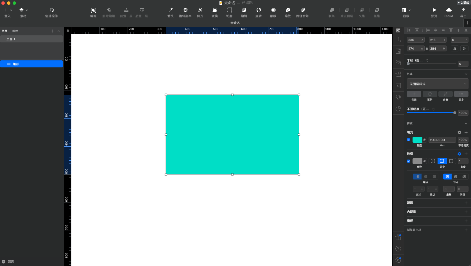Set border position to outside
Image resolution: width=471 pixels, height=266 pixels.
451,161
